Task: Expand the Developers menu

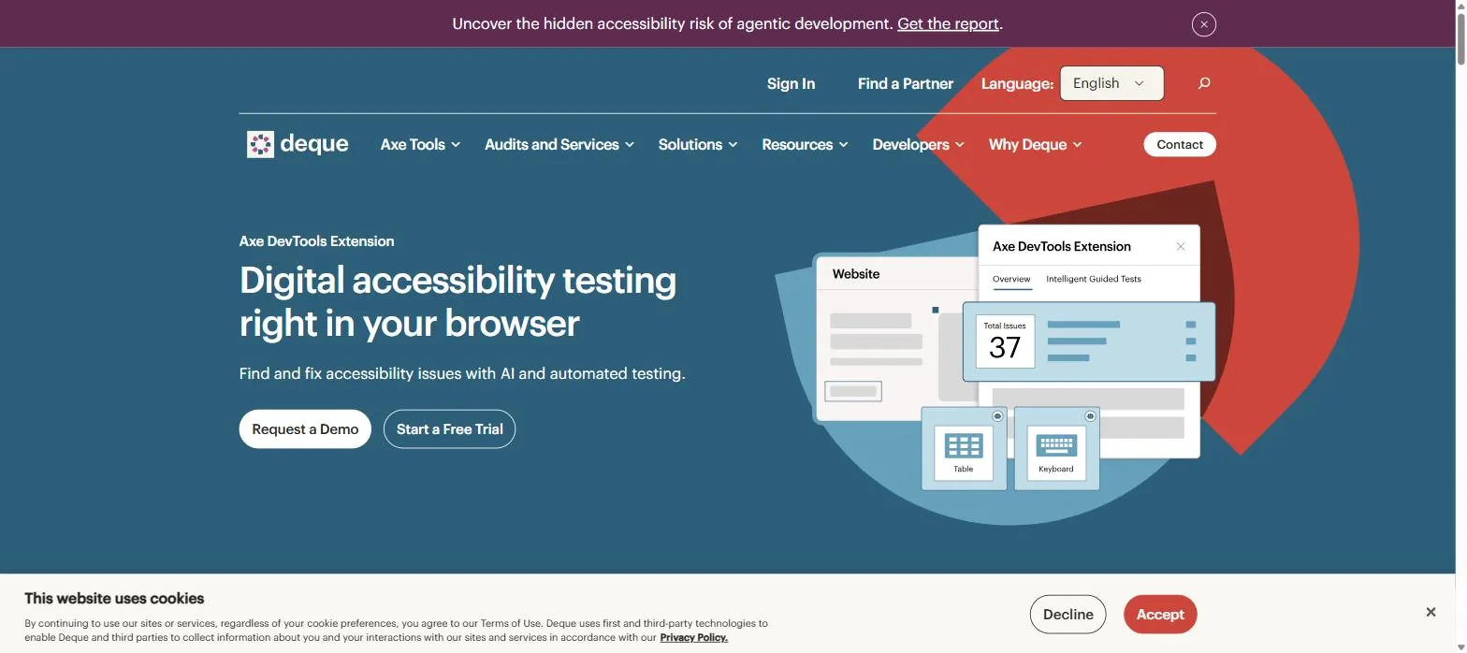Action: coord(918,144)
